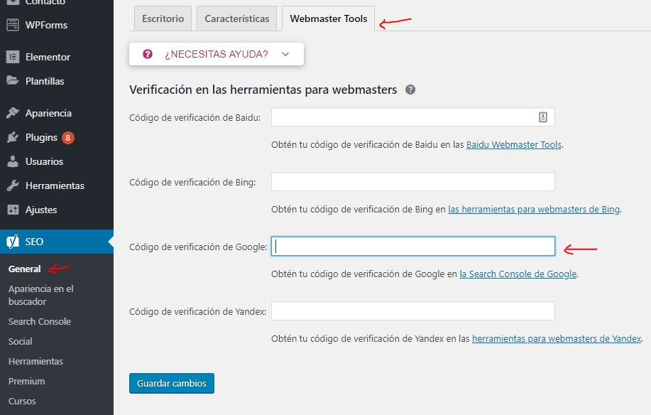Click the purple question icon in ayuda box
The image size is (651, 415).
[x=148, y=54]
